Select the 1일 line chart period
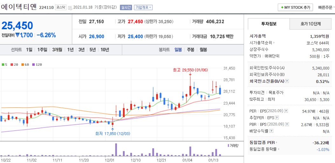 [x=29, y=50]
